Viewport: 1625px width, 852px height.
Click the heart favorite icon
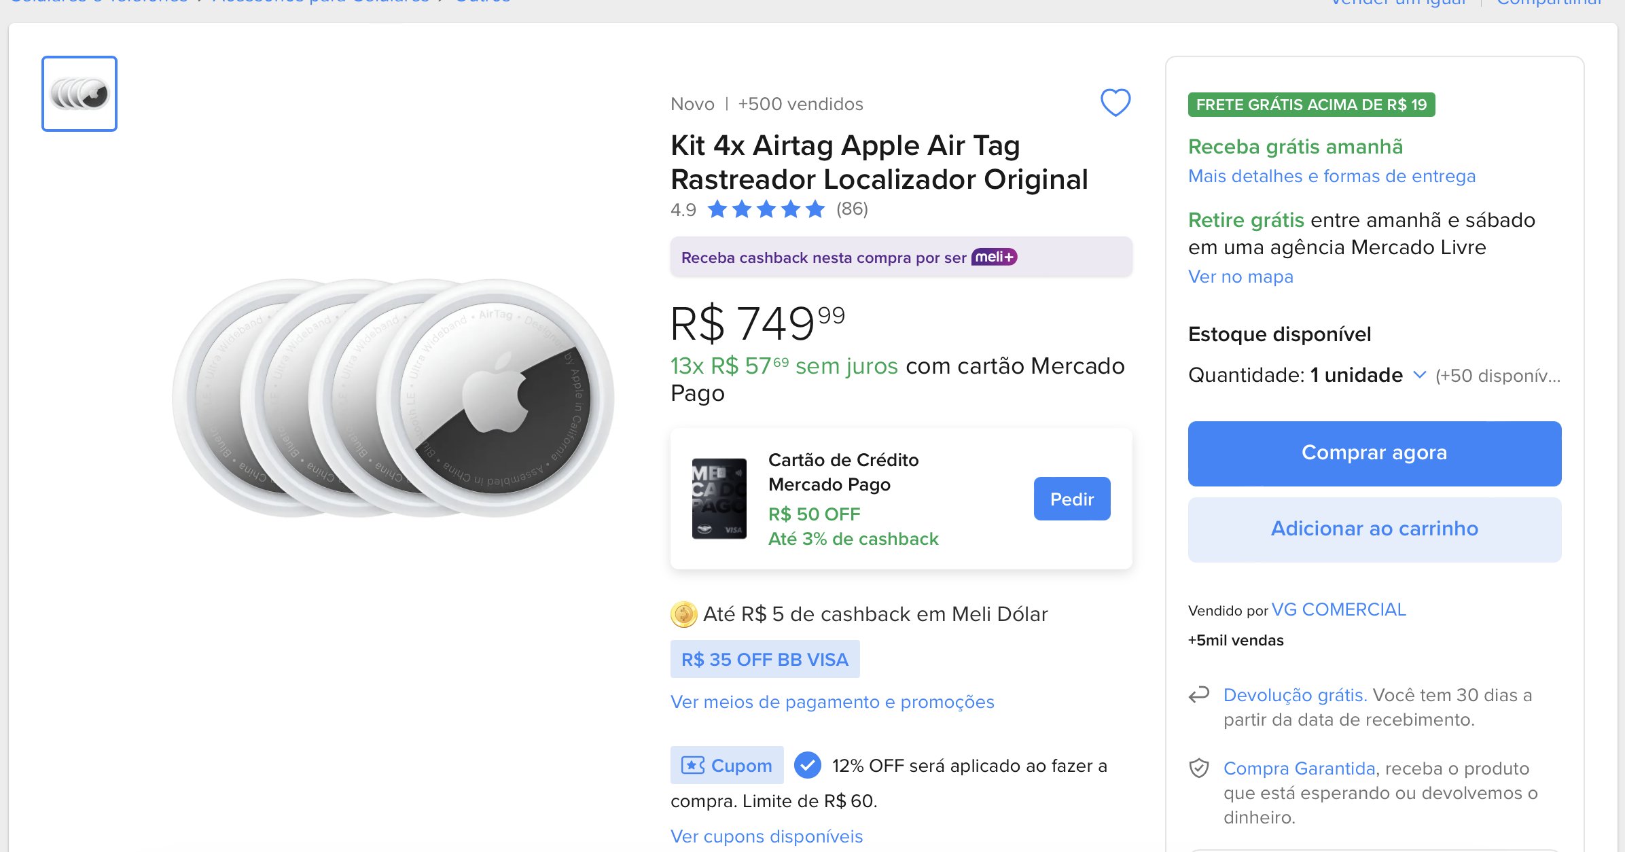[x=1115, y=103]
